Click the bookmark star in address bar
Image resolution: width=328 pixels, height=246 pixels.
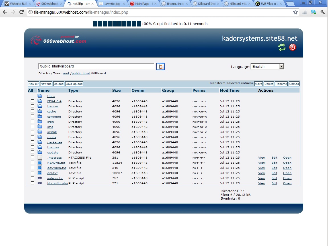point(295,12)
